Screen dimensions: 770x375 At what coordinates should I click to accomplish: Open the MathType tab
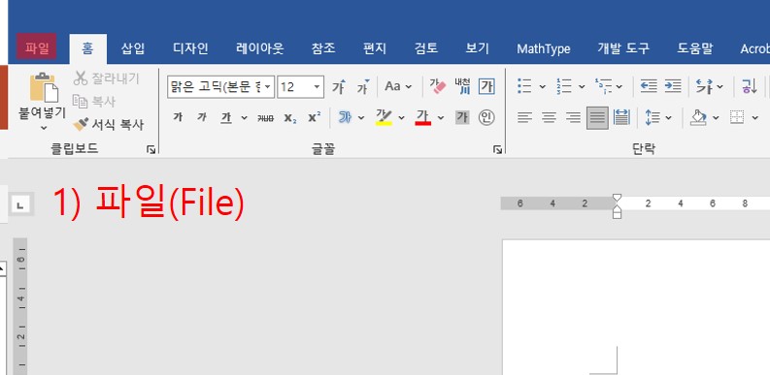(543, 48)
